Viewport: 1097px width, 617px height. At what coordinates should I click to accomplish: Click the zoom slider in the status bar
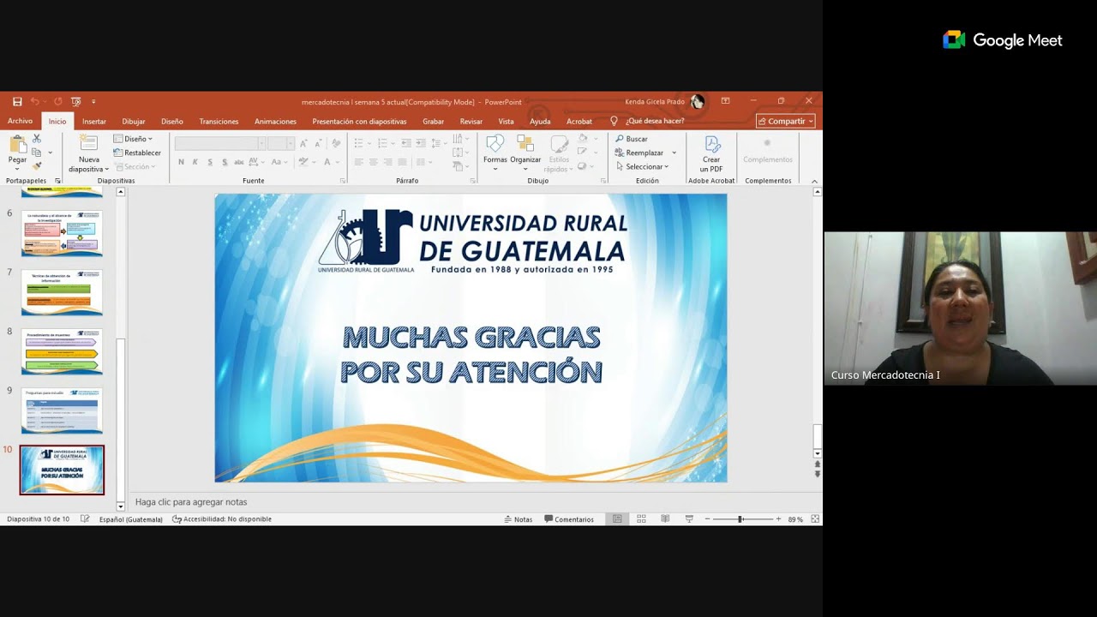[x=741, y=519]
